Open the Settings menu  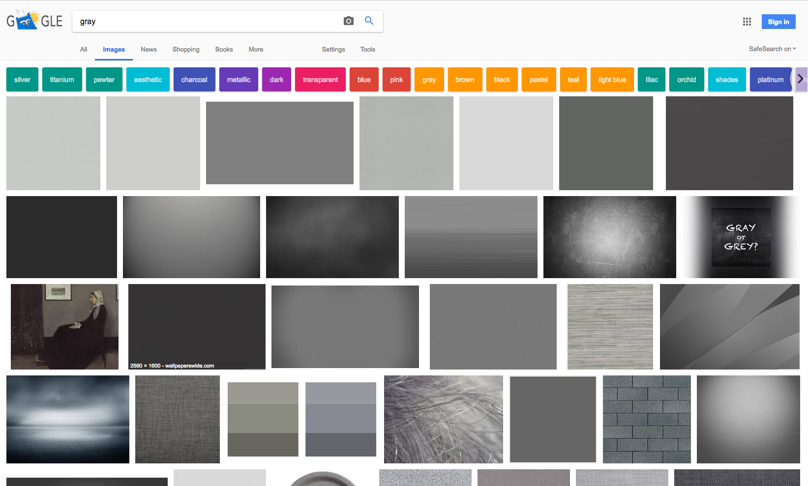click(x=333, y=50)
